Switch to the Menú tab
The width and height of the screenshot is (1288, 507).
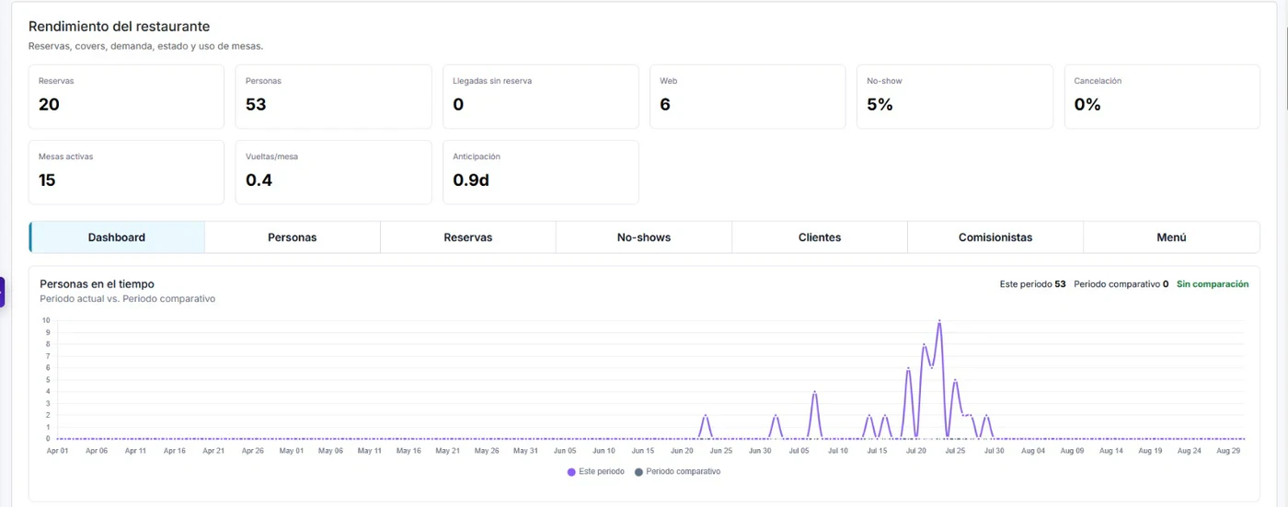coord(1171,237)
